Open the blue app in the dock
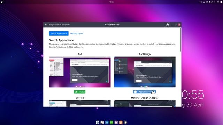223x125 pixels. [x=107, y=122]
